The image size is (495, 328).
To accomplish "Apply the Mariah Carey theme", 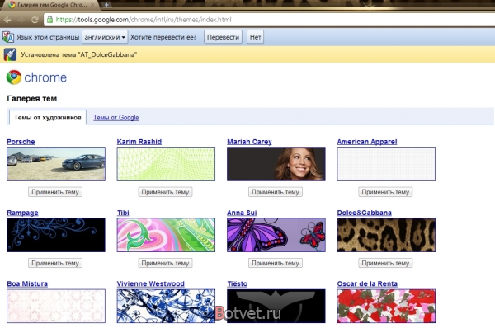I will click(276, 192).
